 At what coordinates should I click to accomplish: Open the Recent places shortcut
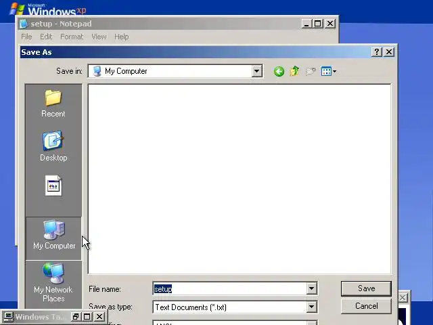53,104
